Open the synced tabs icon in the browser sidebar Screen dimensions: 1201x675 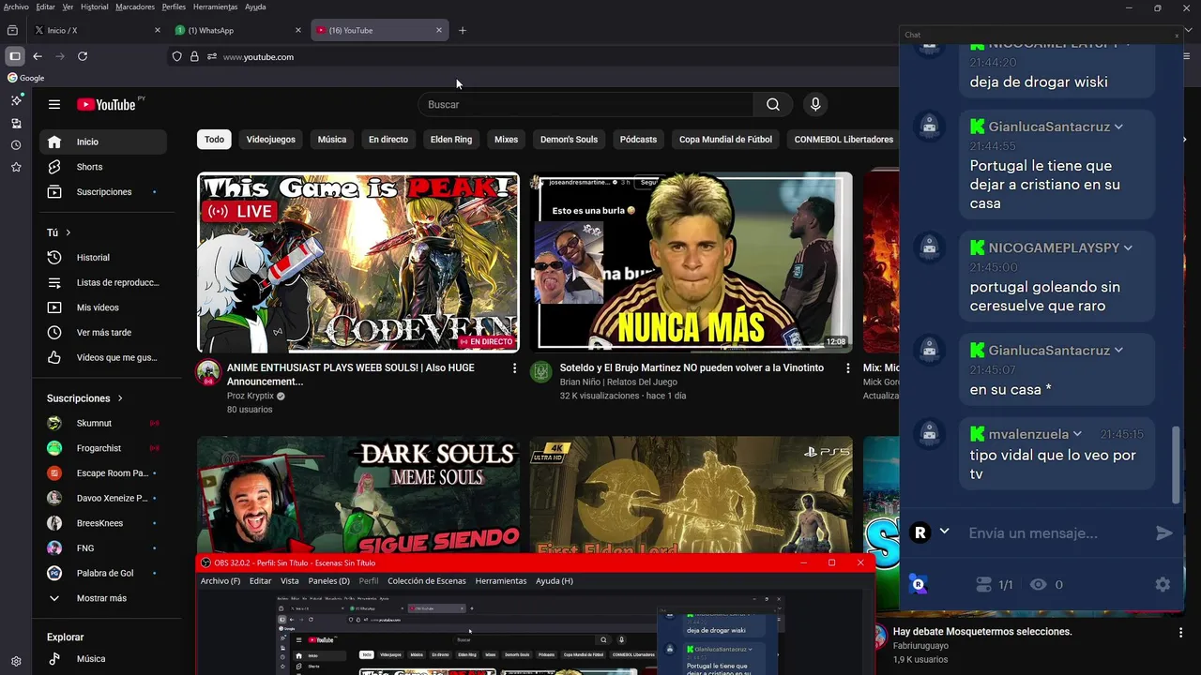16,123
